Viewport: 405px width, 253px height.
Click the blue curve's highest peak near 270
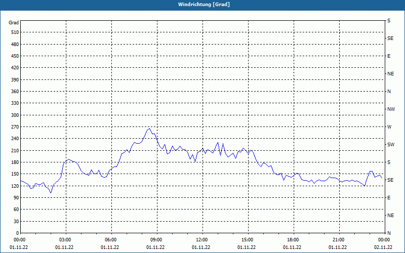(x=149, y=129)
